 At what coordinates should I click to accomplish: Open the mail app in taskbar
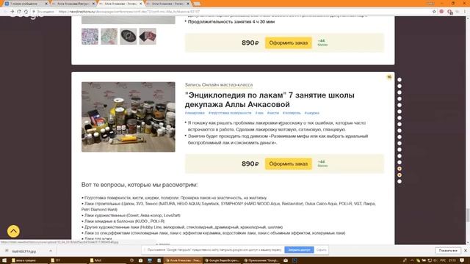coord(286,260)
